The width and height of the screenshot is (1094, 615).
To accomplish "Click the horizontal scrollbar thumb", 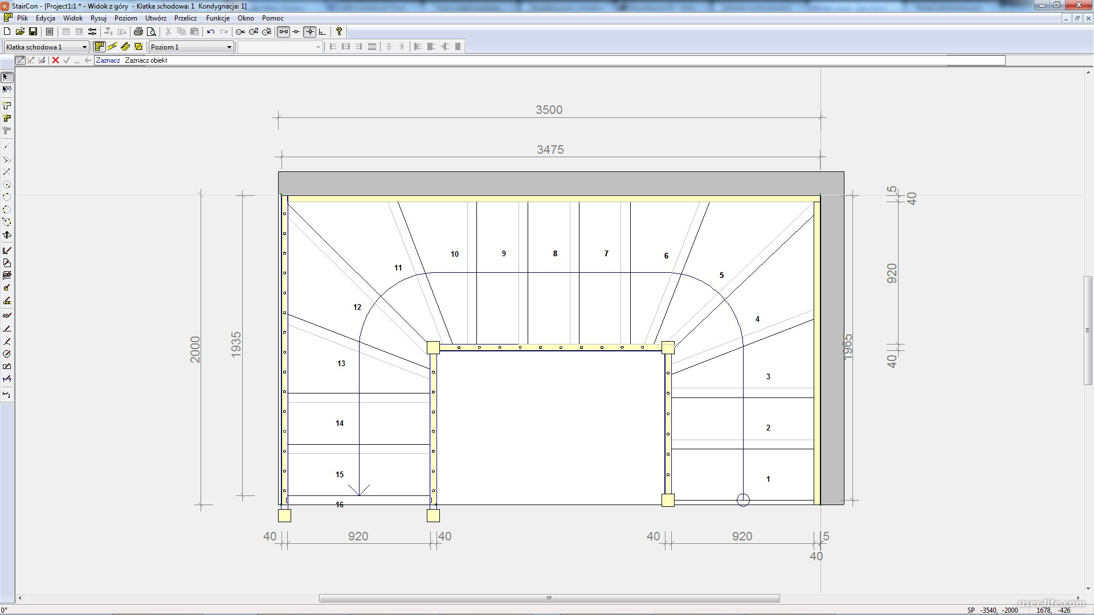I will [549, 598].
